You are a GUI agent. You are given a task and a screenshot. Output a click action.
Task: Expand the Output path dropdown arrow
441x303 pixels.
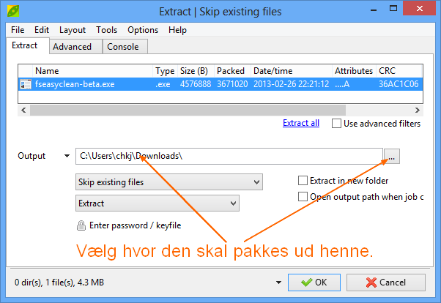pos(67,156)
